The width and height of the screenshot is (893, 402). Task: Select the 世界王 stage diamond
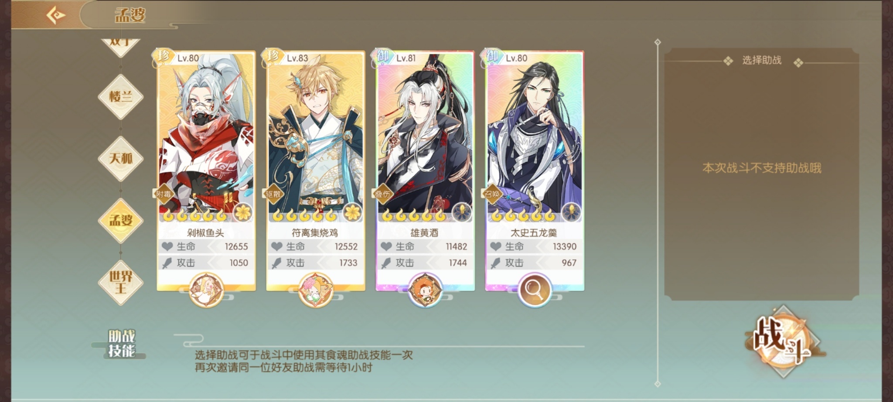[121, 282]
